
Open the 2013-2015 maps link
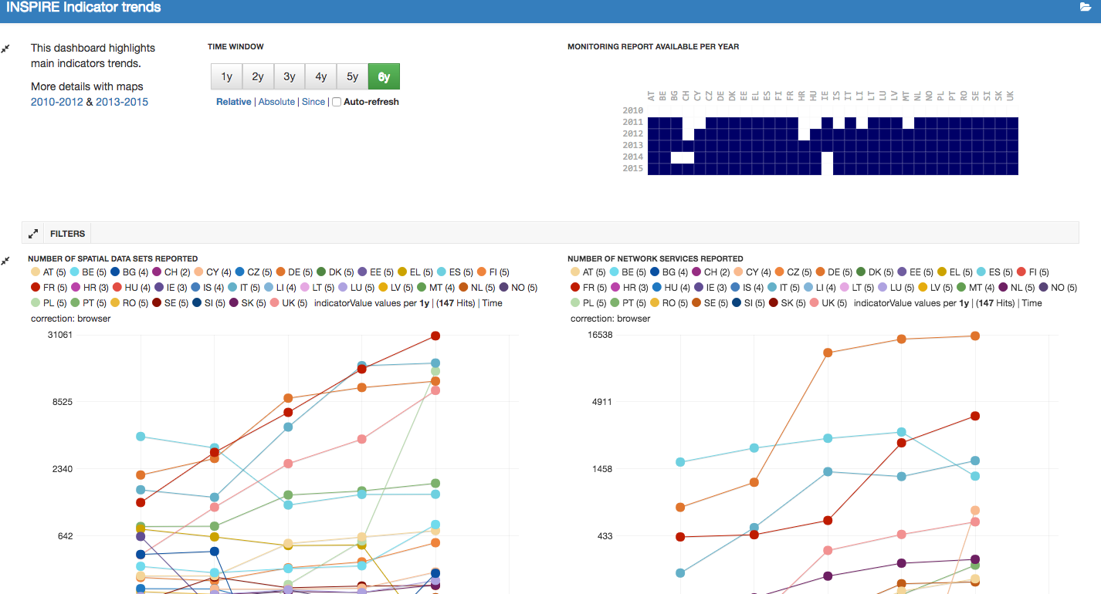(x=122, y=102)
